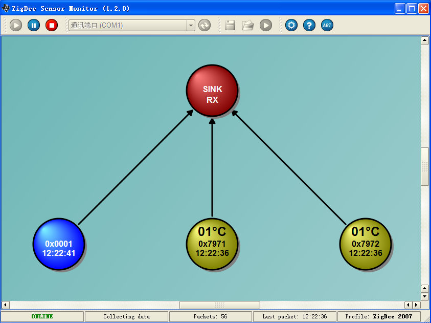Open the COM1 port dropdown arrow
This screenshot has height=323, width=431.
(x=191, y=25)
